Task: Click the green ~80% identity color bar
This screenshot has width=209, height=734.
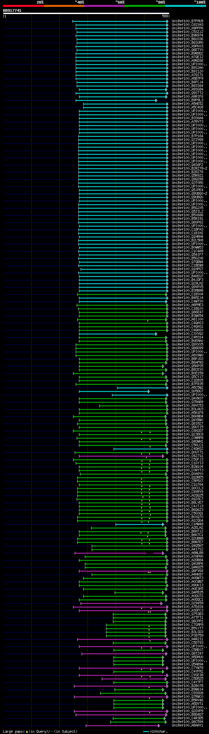Action: (145, 6)
